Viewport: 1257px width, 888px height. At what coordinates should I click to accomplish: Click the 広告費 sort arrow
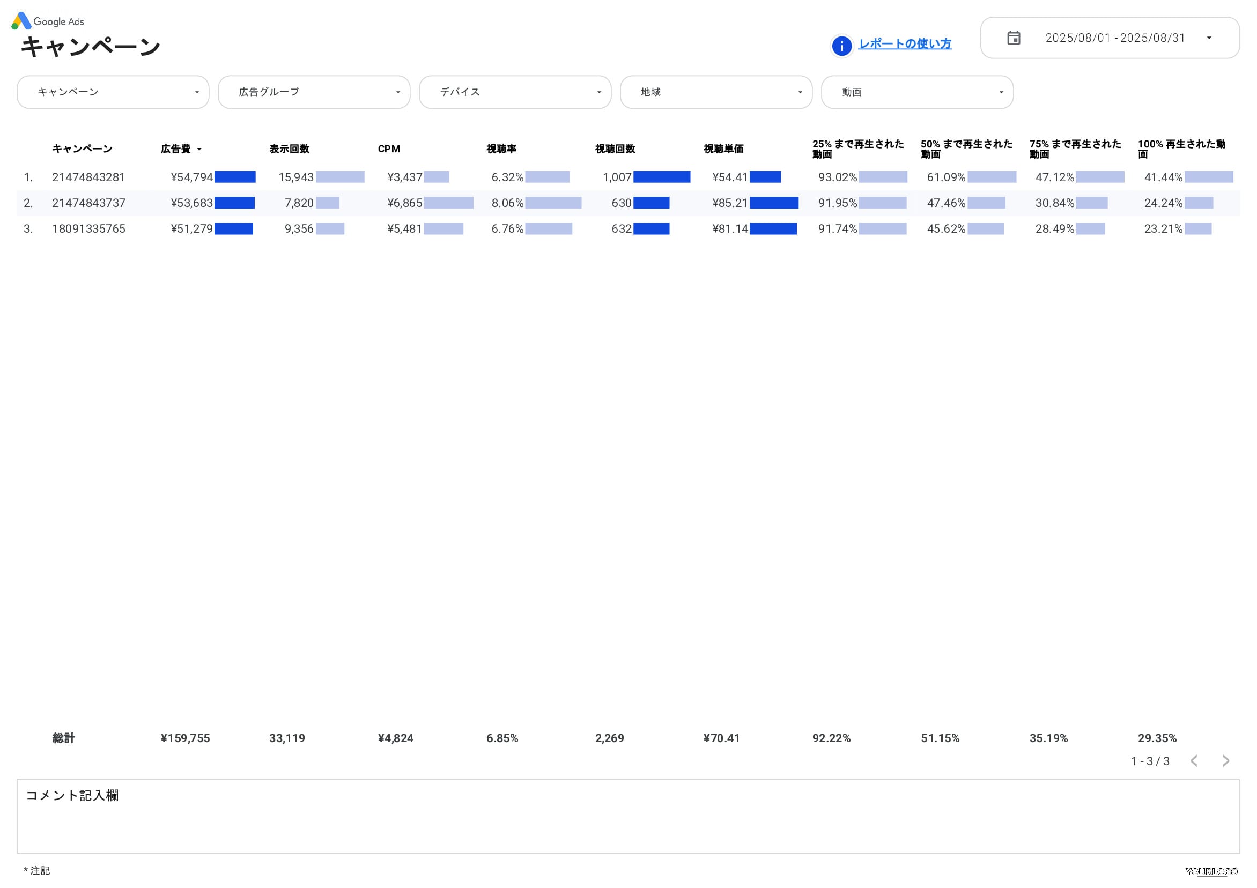[x=199, y=150]
